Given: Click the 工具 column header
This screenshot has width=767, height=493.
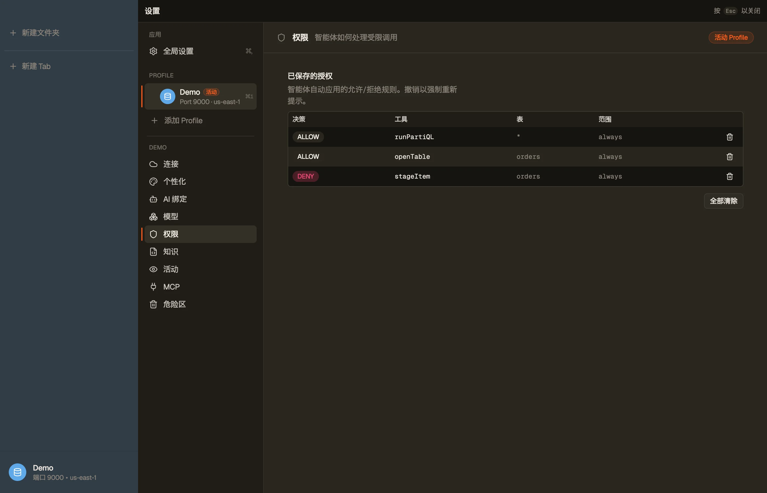Looking at the screenshot, I should click(401, 119).
